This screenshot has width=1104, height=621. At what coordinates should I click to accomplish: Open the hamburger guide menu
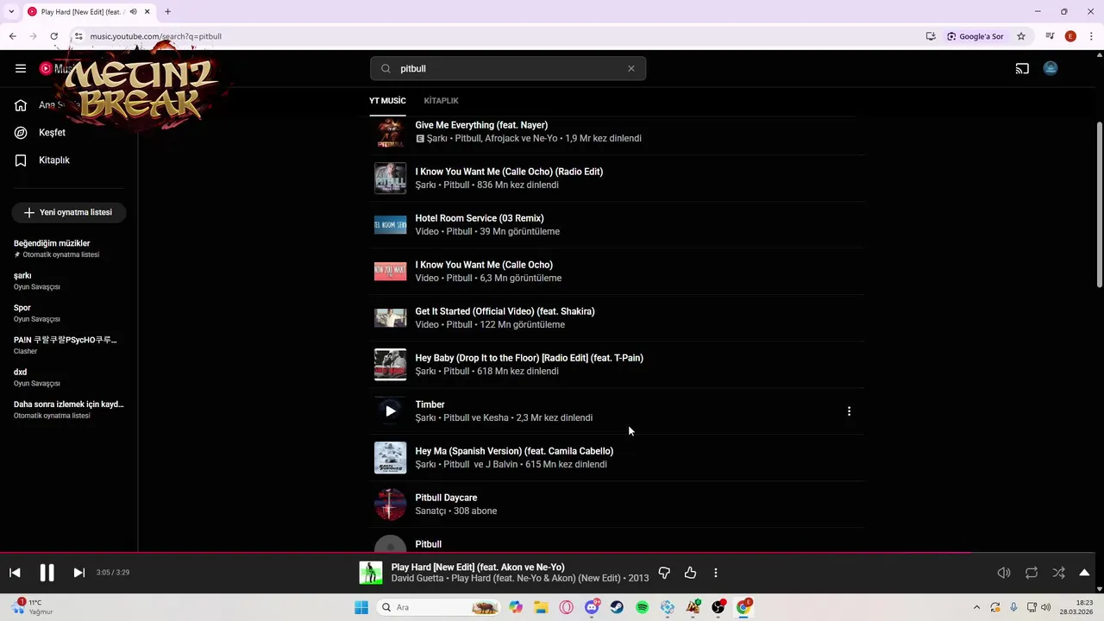click(21, 68)
